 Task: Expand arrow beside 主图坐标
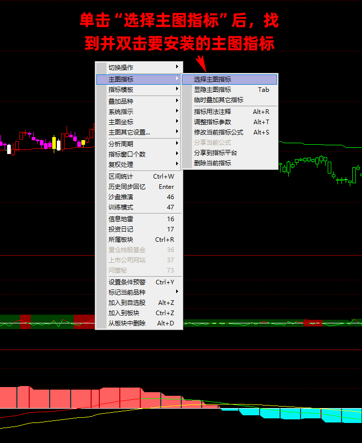(177, 121)
